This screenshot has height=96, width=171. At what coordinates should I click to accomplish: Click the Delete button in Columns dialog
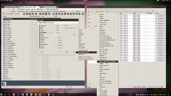(x=60, y=40)
